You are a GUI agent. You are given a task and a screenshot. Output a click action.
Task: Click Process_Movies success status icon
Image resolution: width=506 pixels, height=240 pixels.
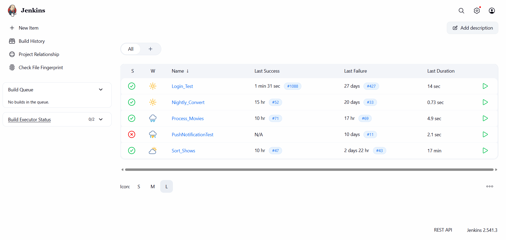pos(132,118)
